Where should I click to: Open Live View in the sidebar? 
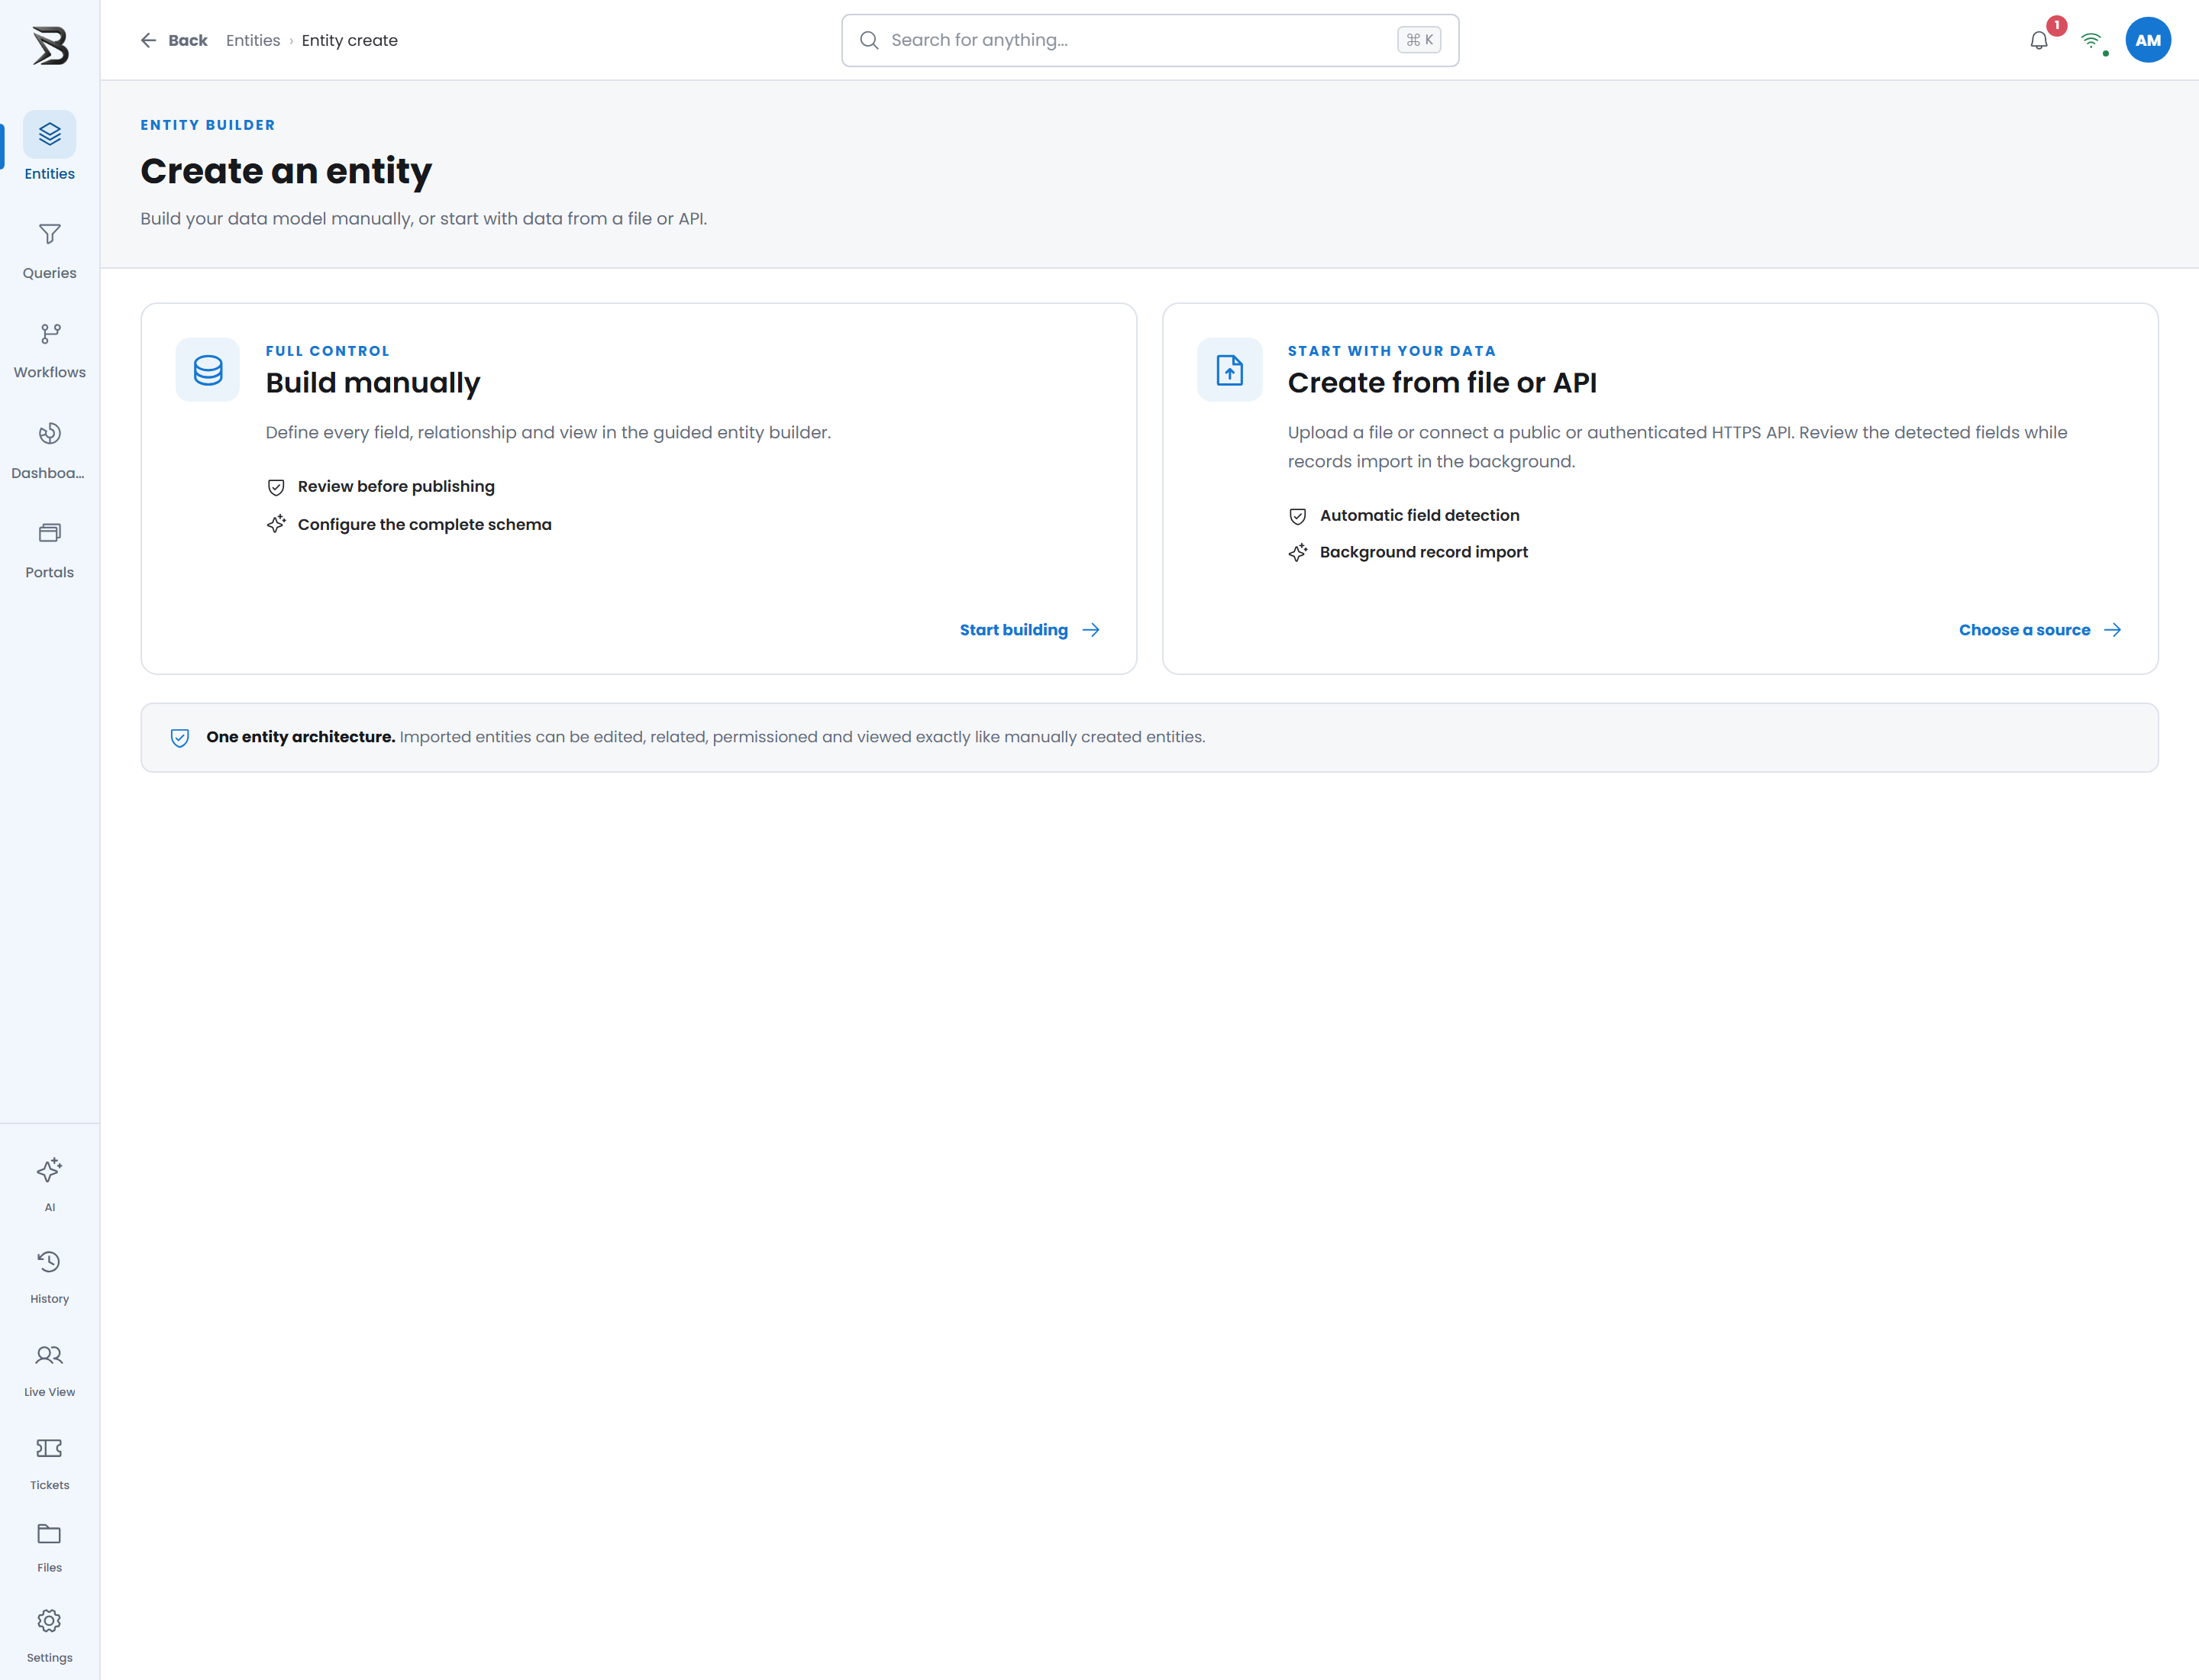point(49,1370)
